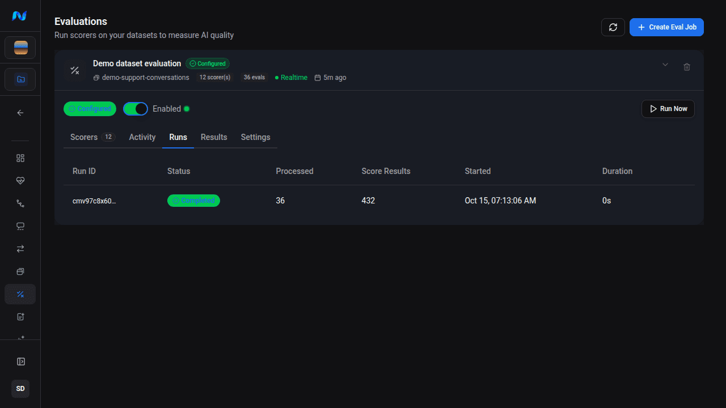
Task: Open run cmv97c8x60… by its ID
Action: (x=94, y=201)
